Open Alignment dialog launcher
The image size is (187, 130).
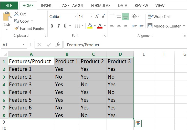pyautogui.click(x=184, y=35)
